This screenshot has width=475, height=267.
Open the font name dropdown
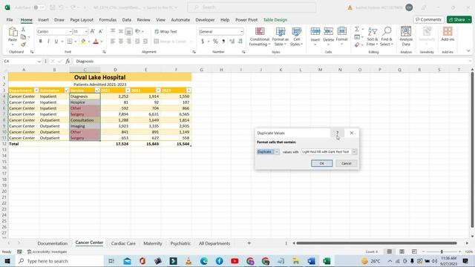tap(71, 31)
